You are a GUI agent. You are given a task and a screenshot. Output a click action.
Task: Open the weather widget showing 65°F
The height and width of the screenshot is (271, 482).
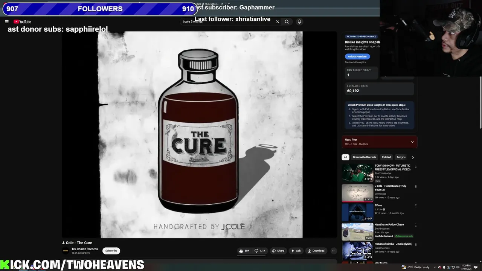415,267
